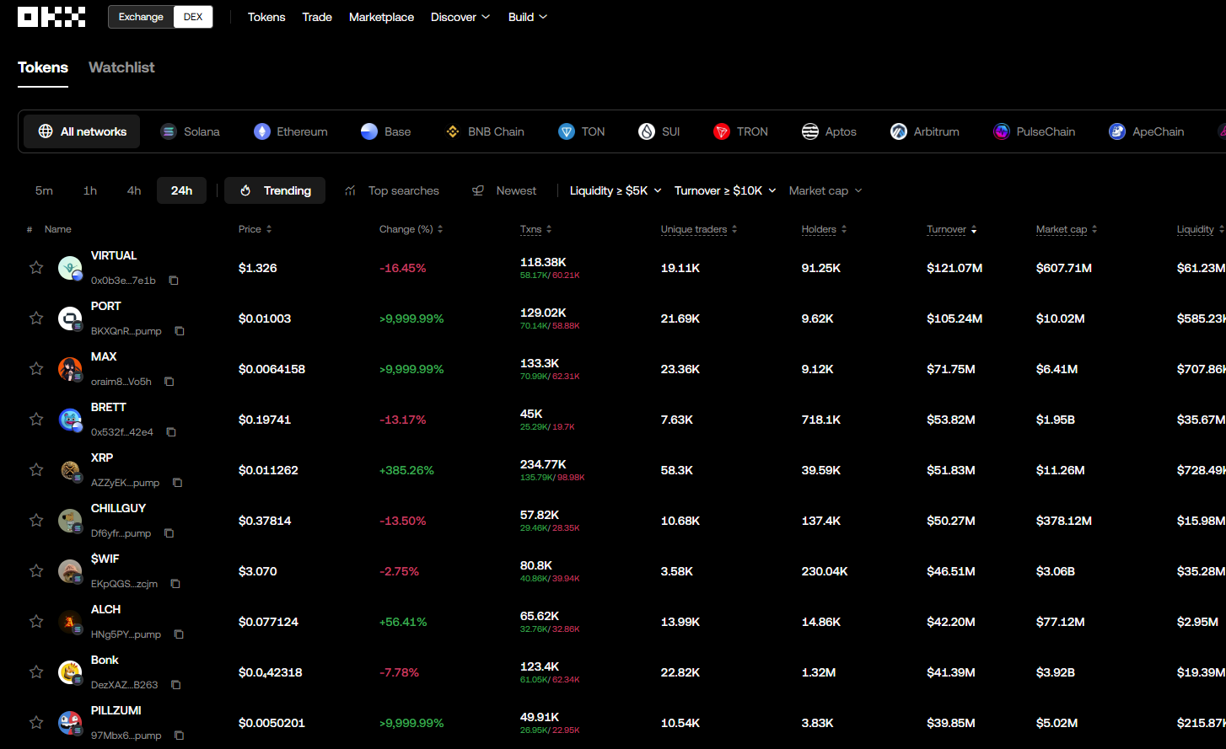Click the MAX token avatar

click(x=70, y=369)
